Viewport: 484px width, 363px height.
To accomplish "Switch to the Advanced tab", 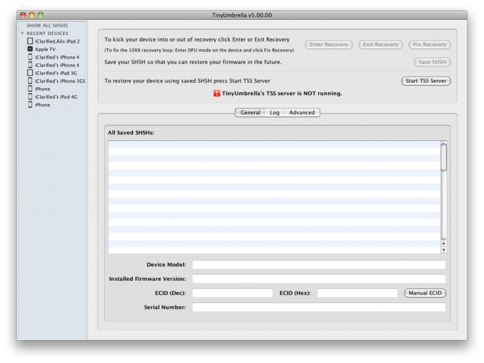I will coord(301,112).
